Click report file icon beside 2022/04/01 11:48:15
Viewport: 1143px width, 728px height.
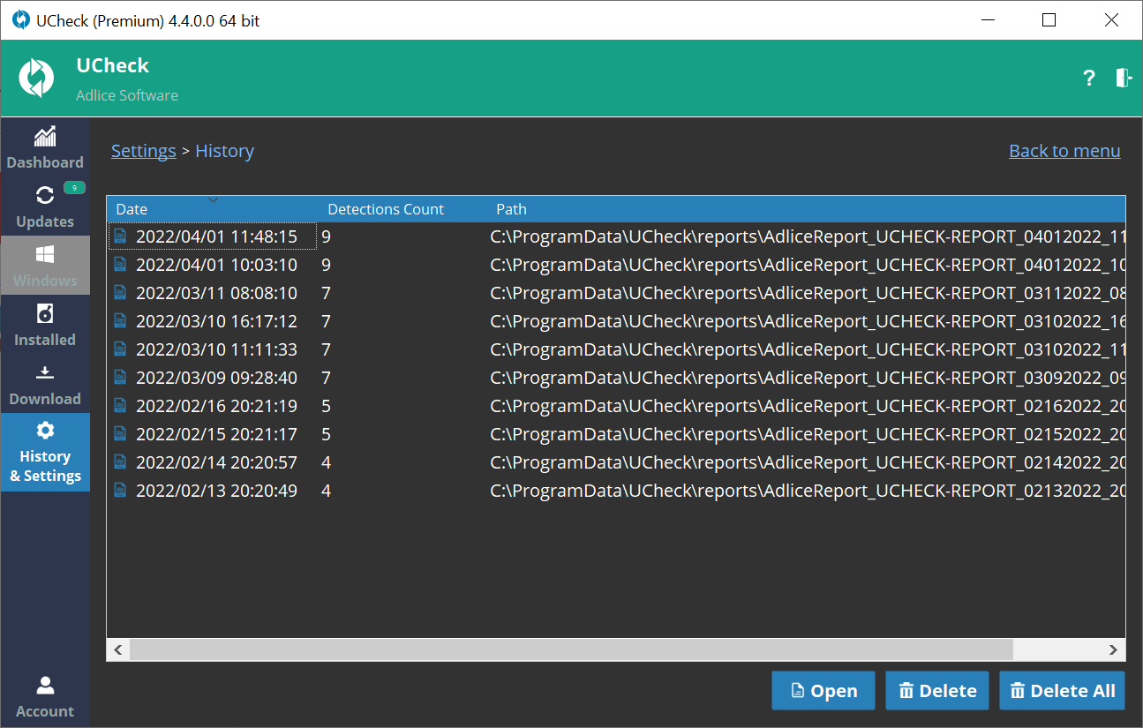(119, 236)
